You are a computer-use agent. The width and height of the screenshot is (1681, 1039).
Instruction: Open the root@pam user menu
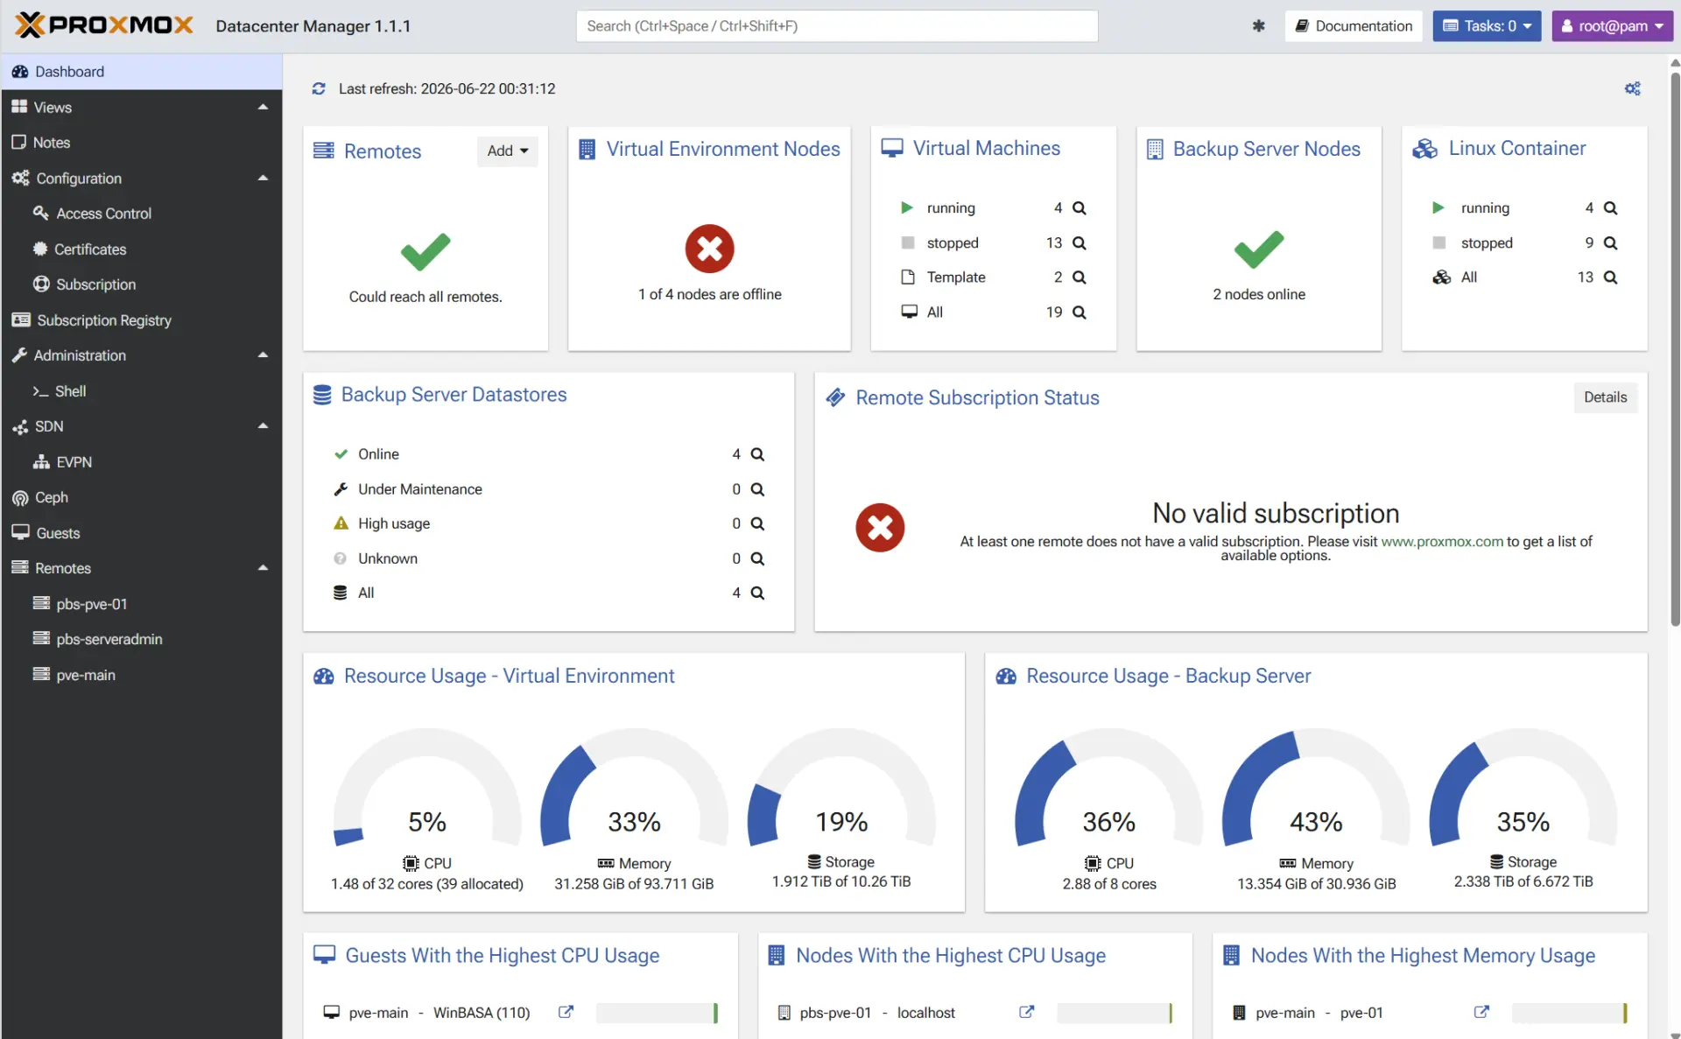(1613, 26)
